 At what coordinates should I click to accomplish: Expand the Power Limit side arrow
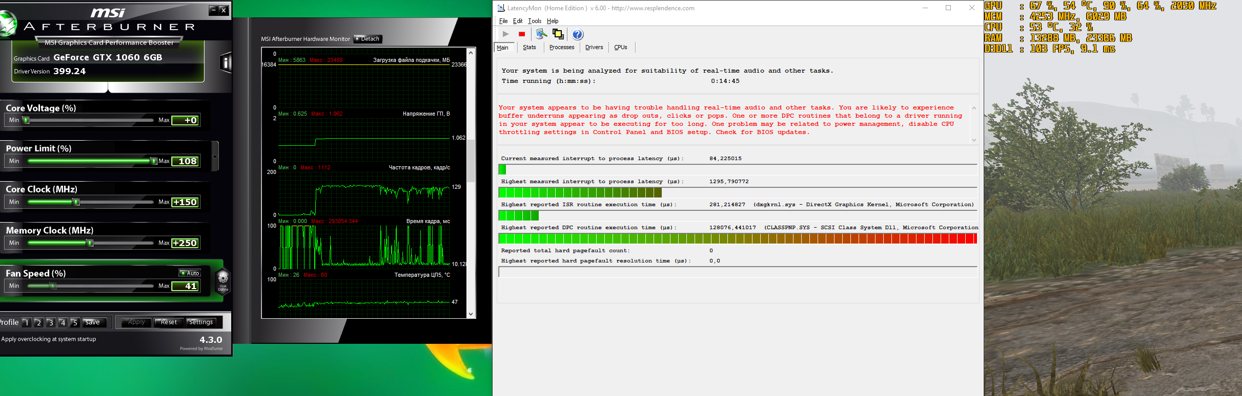click(x=215, y=157)
